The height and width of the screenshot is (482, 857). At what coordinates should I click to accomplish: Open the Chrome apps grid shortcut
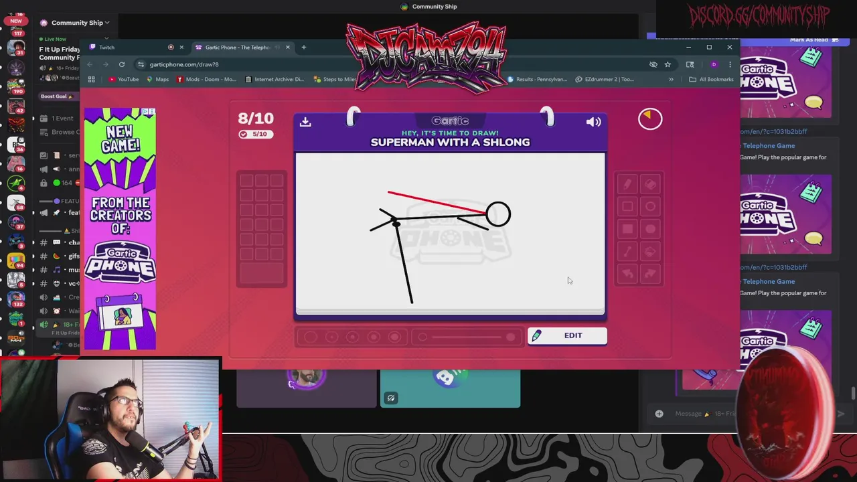pos(91,79)
